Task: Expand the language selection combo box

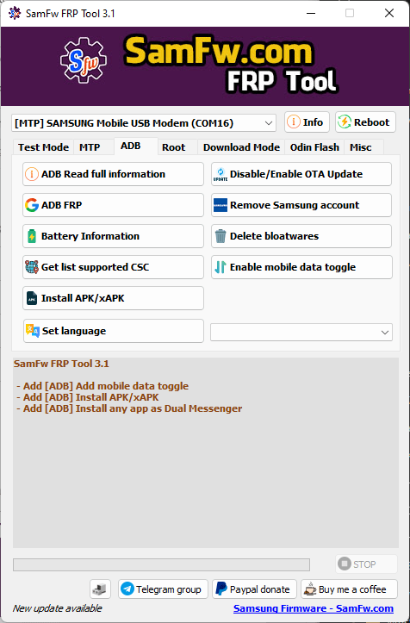Action: point(301,332)
